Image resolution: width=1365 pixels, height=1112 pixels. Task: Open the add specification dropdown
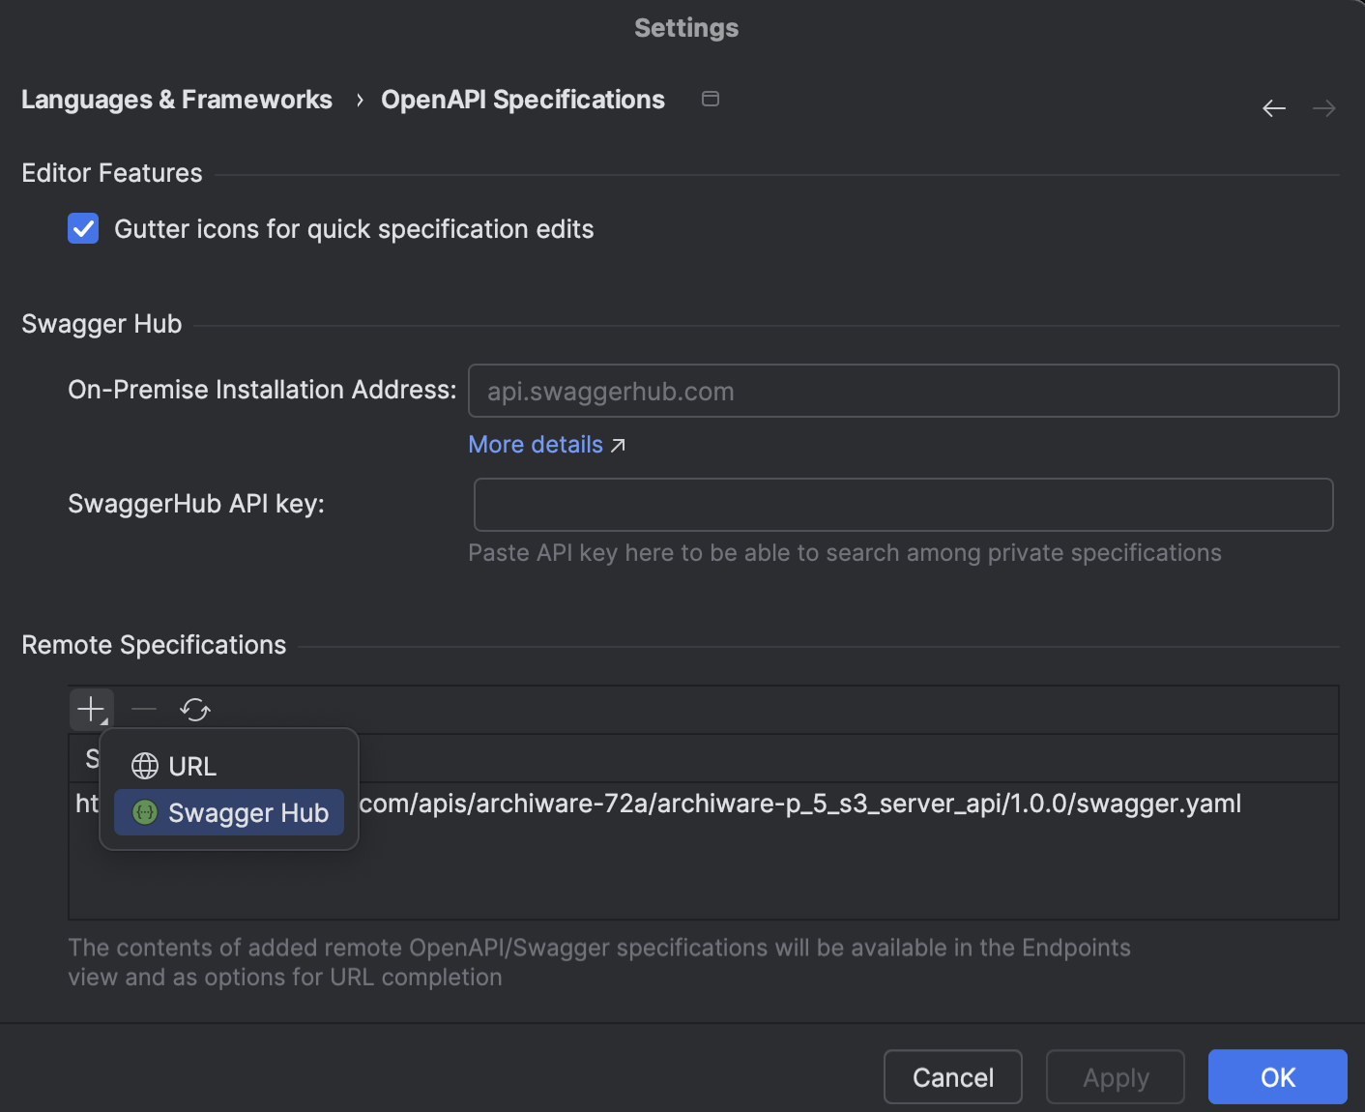(x=90, y=709)
